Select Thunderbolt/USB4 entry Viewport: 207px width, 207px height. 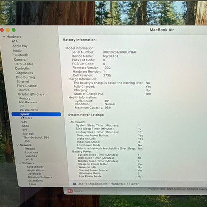36,137
